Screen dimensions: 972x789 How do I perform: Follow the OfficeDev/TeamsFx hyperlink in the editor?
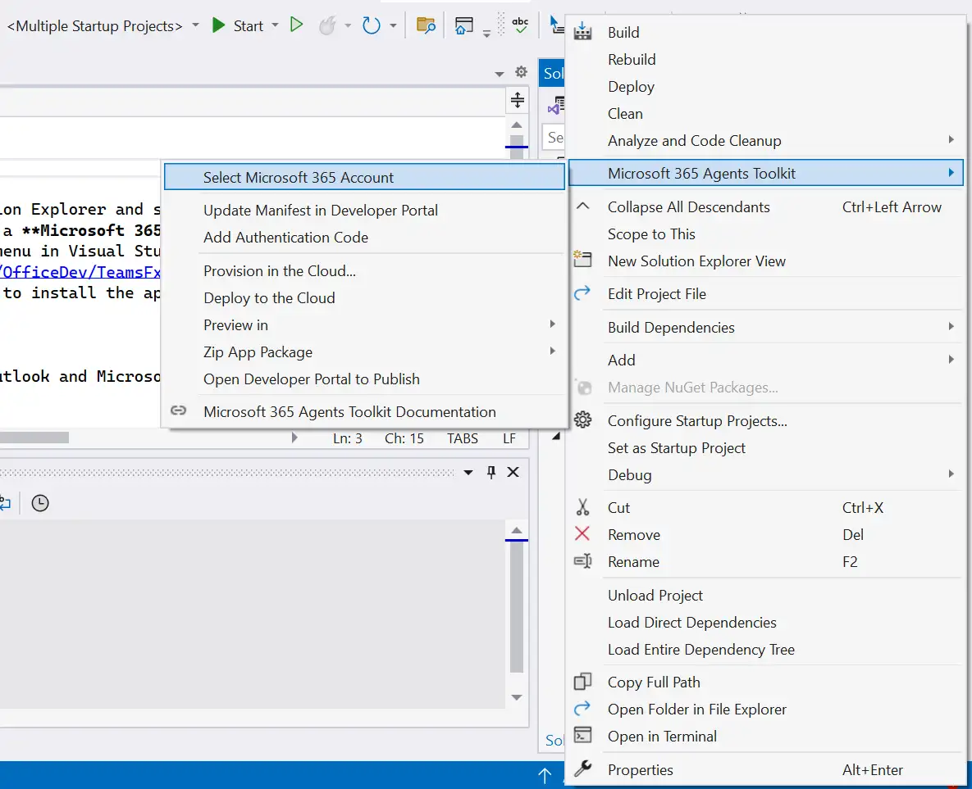78,271
